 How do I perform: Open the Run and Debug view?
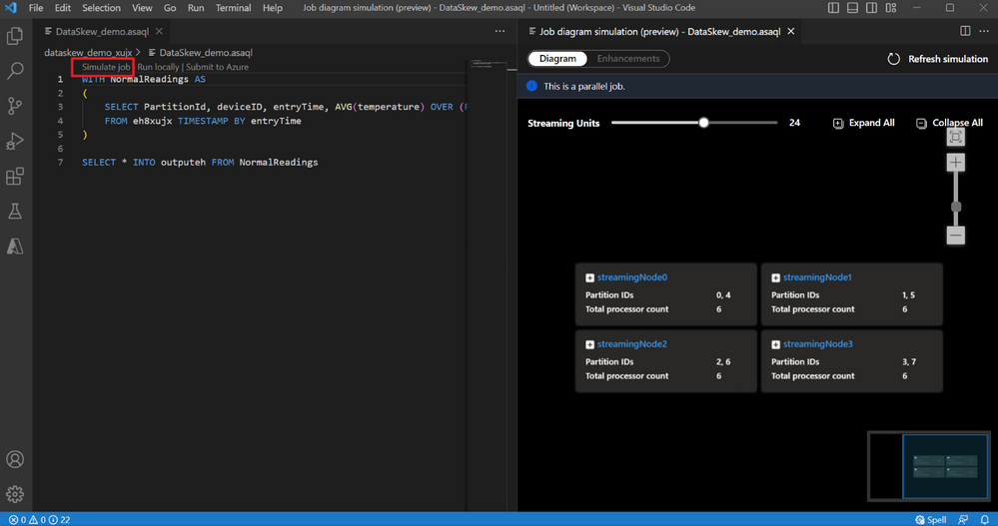point(15,141)
